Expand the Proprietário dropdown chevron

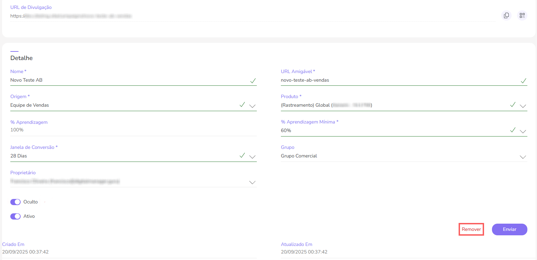(252, 182)
